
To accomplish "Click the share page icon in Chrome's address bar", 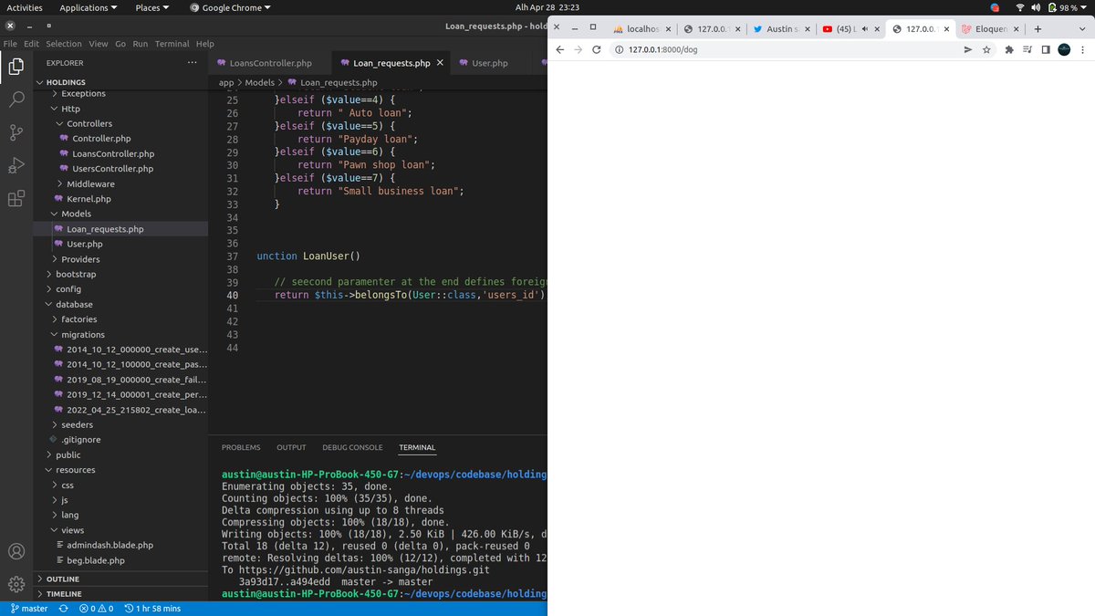I will coord(968,50).
